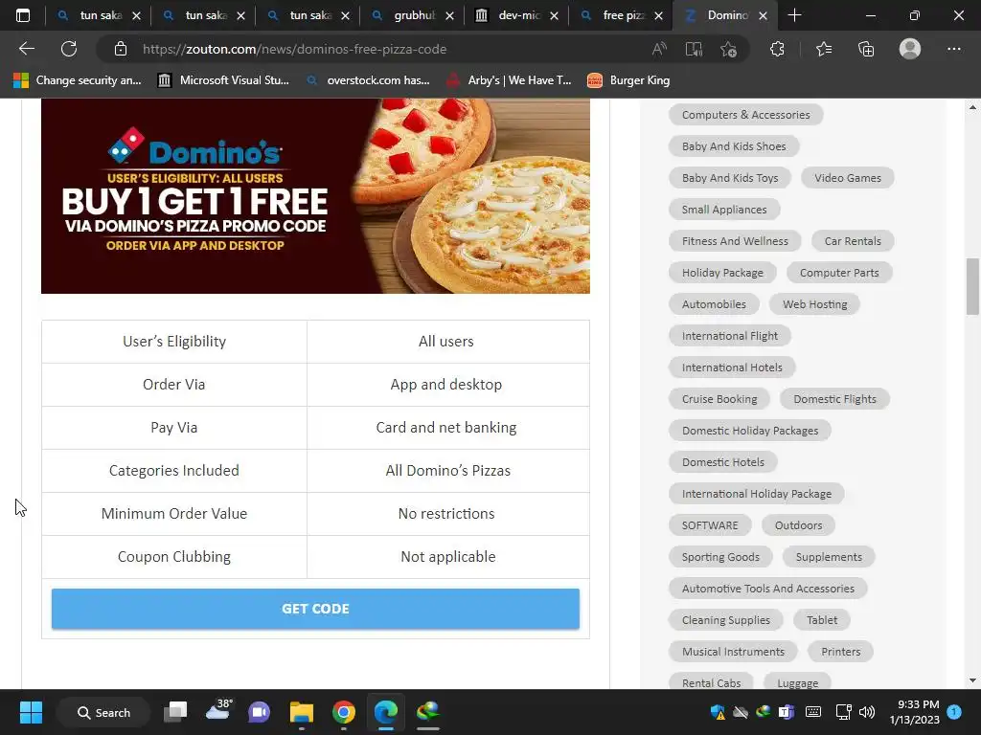
Task: Click the Read aloud icon in address bar
Action: [659, 49]
